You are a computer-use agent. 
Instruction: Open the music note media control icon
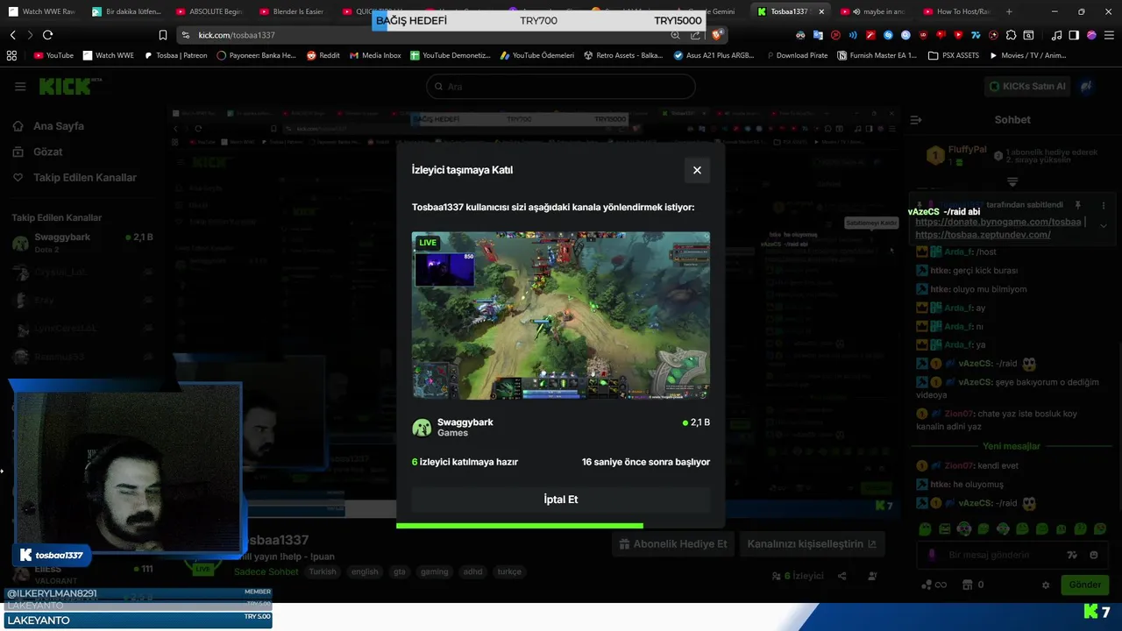[x=1056, y=35]
